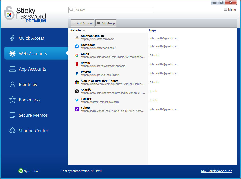Click the Facebook URL www.facebook.com
The width and height of the screenshot is (241, 179).
point(98,48)
